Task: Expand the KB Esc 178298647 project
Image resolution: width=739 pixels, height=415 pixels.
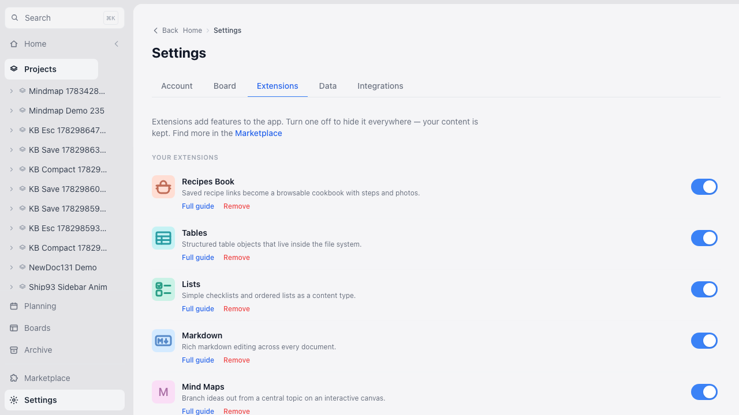Action: tap(11, 130)
